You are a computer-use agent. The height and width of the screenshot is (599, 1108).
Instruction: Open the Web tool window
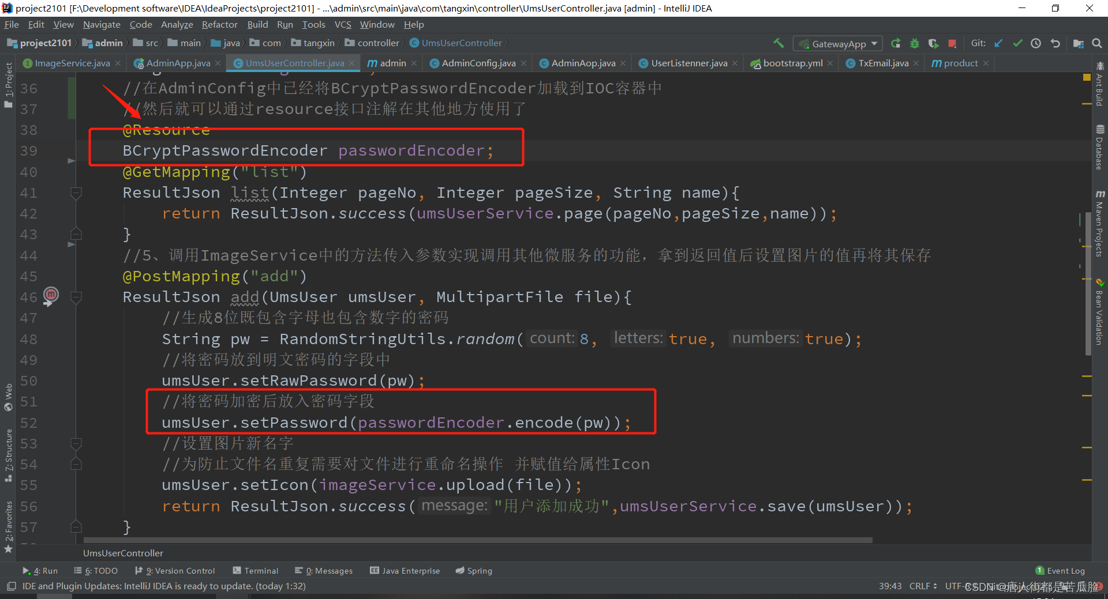(x=8, y=397)
